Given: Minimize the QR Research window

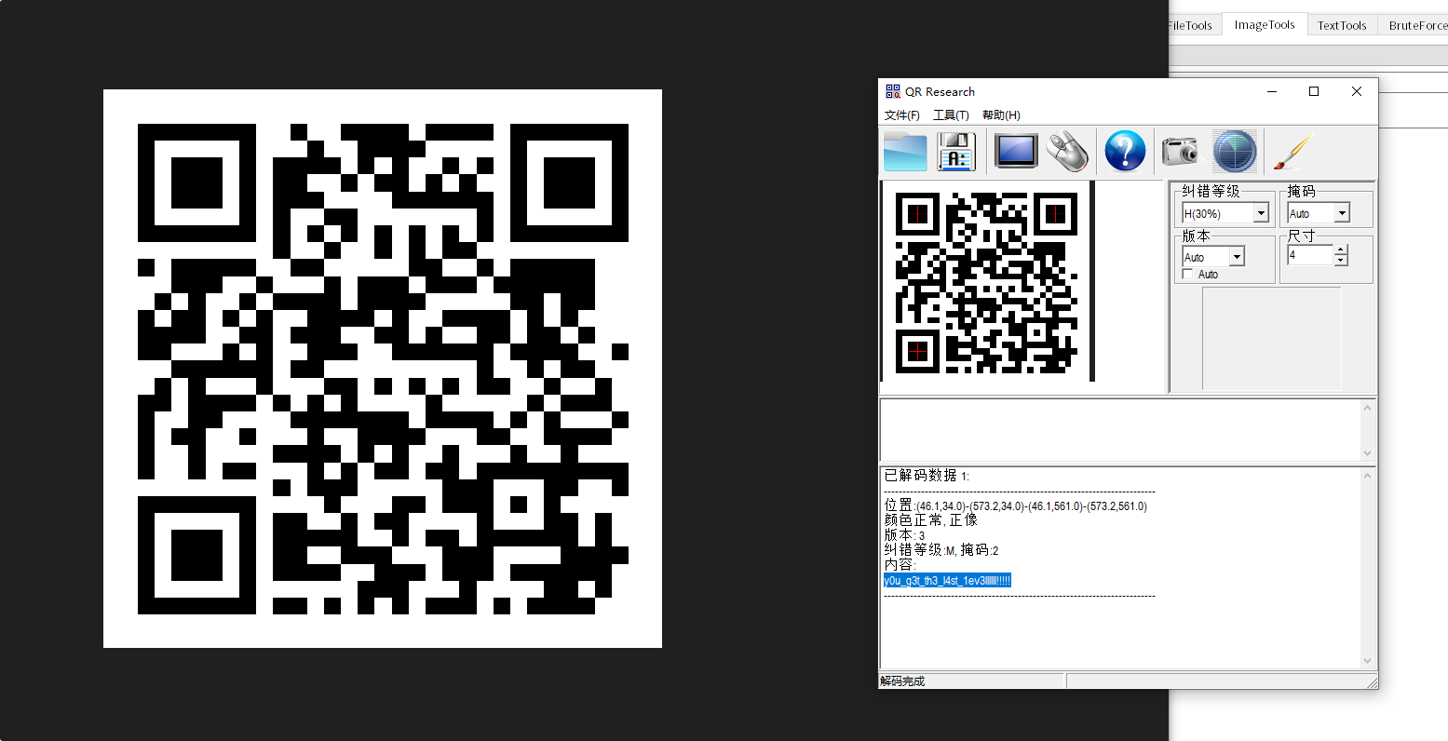Looking at the screenshot, I should [1272, 91].
